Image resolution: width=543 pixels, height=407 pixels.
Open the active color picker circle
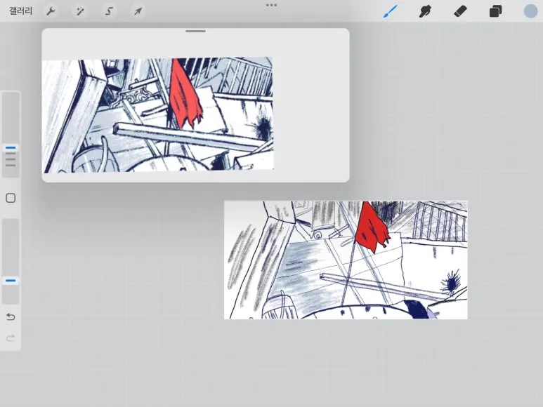[530, 11]
